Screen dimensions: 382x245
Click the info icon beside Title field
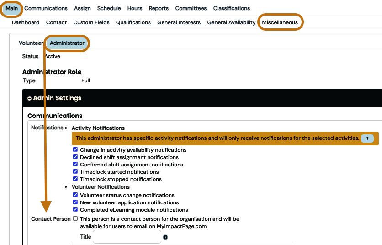(x=165, y=237)
